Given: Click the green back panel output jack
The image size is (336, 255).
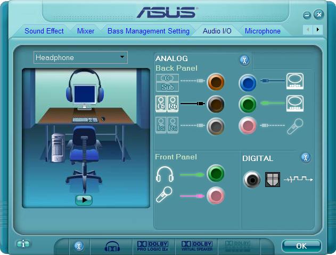Looking at the screenshot, I should [x=248, y=104].
